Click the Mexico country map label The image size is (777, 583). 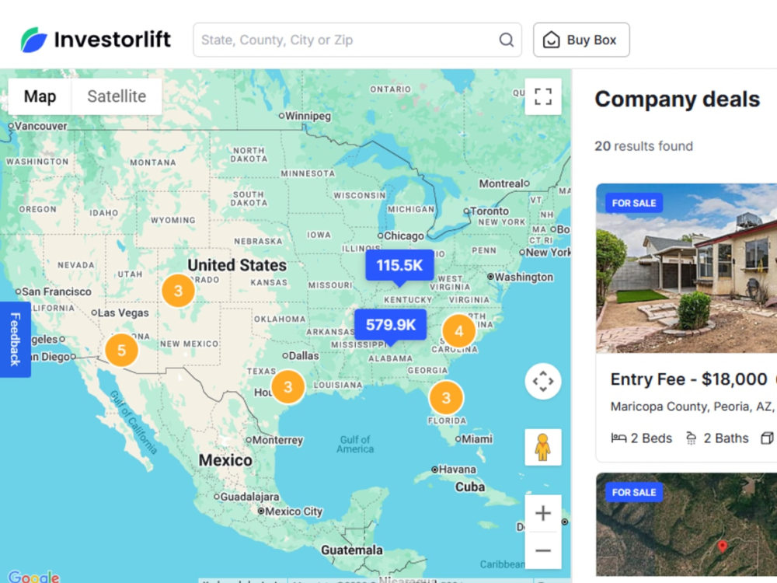[225, 460]
